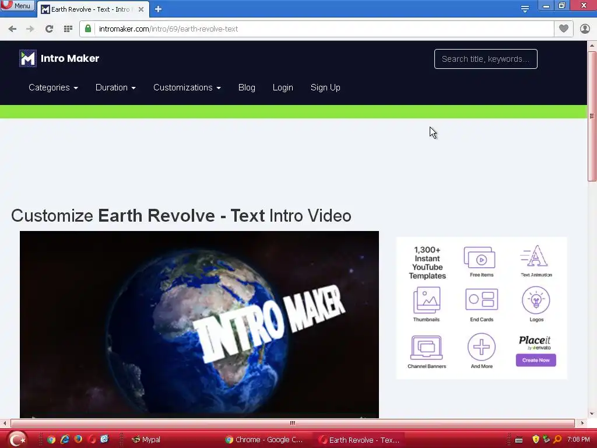Image resolution: width=597 pixels, height=448 pixels.
Task: Expand the Duration dropdown
Action: (116, 87)
